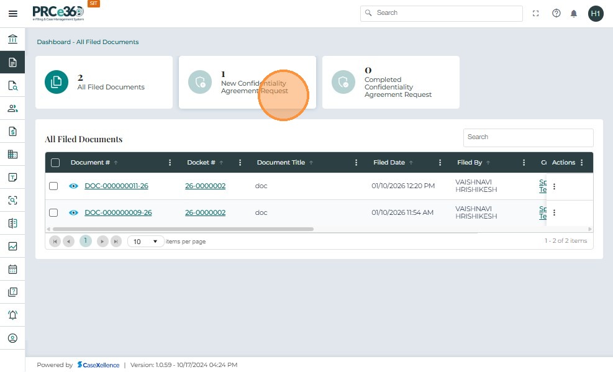The image size is (613, 372).
Task: Click the 1 - 2 of 2 items text
Action: pyautogui.click(x=566, y=241)
